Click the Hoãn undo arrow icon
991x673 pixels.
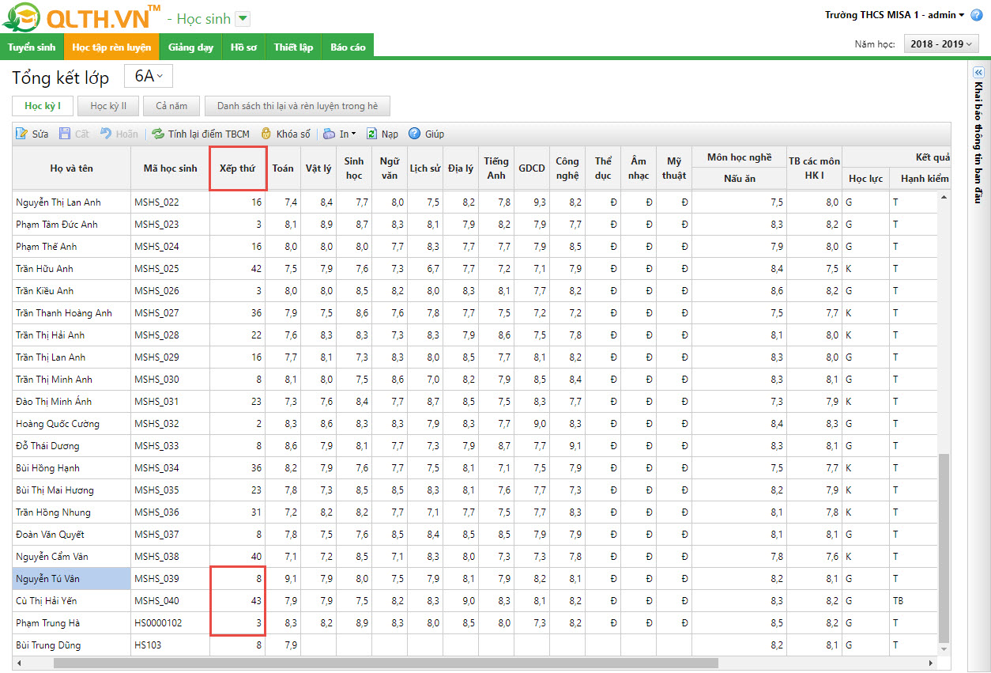[x=106, y=134]
